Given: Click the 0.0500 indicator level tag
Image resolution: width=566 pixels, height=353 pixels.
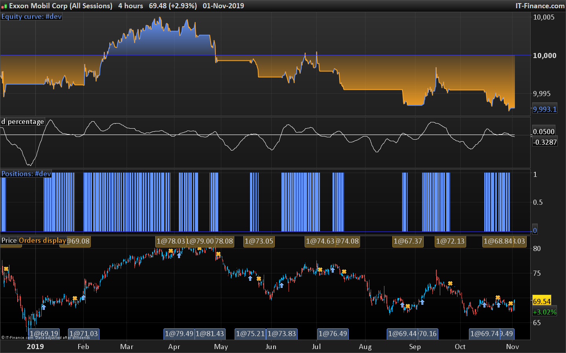Looking at the screenshot, I should 544,132.
